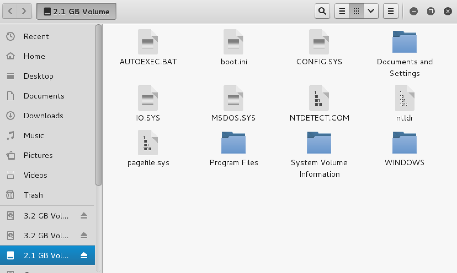
Task: Switch to list view
Action: 342,11
